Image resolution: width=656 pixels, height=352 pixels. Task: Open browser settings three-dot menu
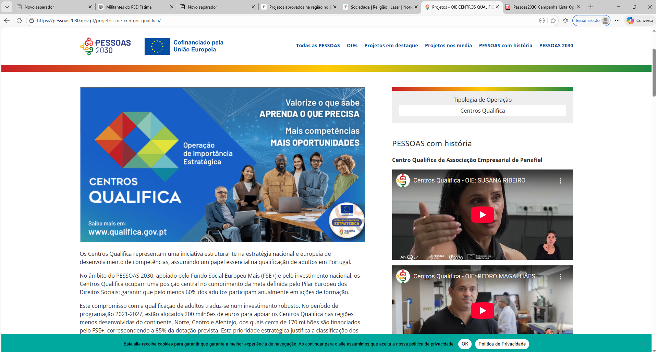pos(617,21)
